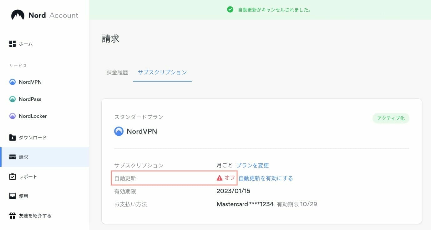Click the プランを変更 link
The width and height of the screenshot is (431, 230).
[252, 165]
